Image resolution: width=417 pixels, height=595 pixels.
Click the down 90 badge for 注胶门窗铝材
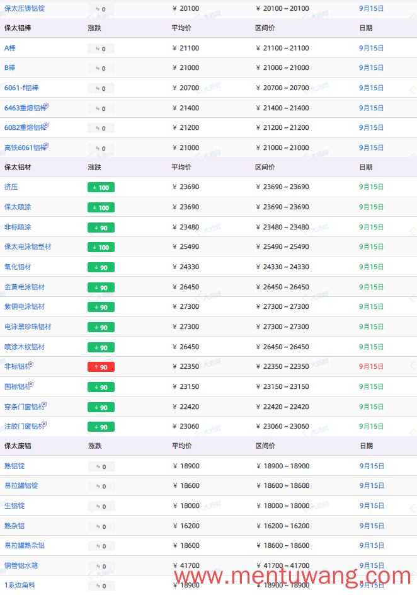point(101,427)
